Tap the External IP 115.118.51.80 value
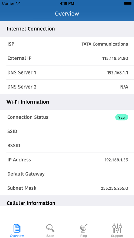The height and width of the screenshot is (238, 134). pyautogui.click(x=115, y=58)
